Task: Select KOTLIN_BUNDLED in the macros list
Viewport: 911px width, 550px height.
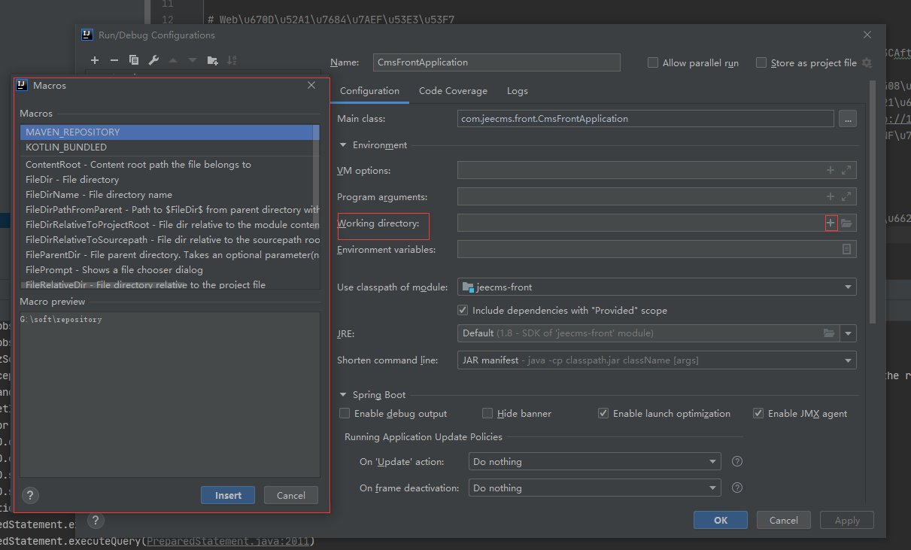Action: tap(66, 147)
